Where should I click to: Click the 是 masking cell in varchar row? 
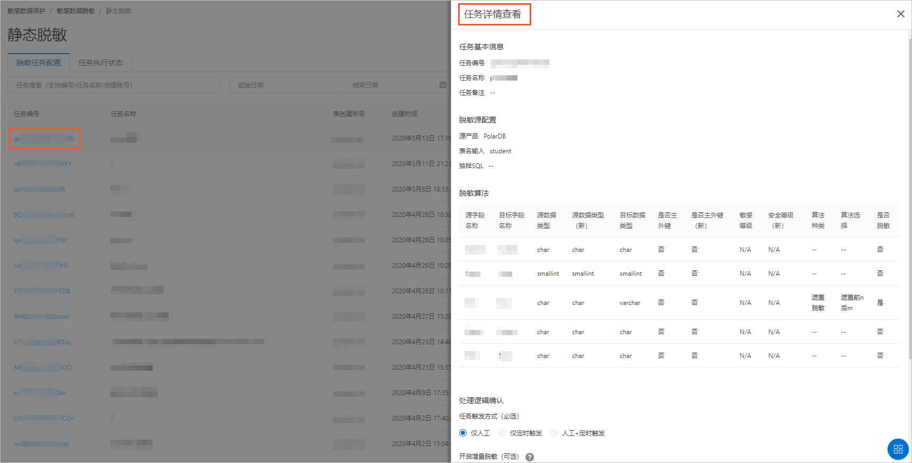(880, 303)
